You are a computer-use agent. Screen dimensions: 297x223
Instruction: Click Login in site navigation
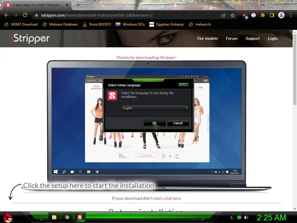pyautogui.click(x=273, y=38)
